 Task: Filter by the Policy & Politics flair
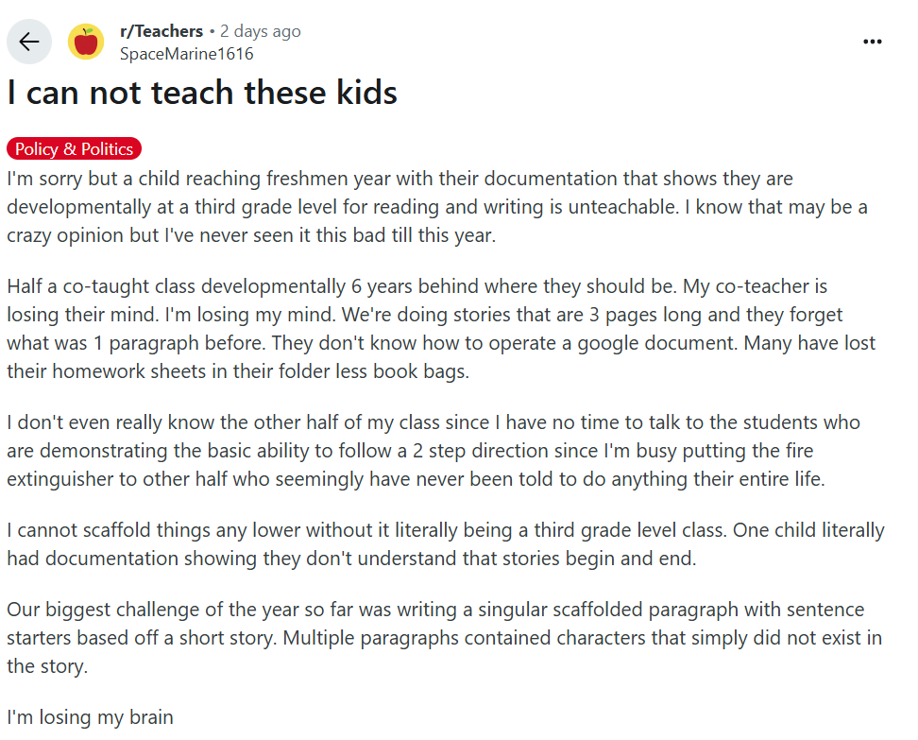(x=75, y=148)
